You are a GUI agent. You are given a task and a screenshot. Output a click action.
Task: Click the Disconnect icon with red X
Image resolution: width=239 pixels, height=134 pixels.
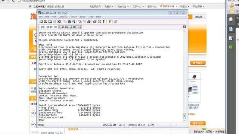(x=59, y=22)
